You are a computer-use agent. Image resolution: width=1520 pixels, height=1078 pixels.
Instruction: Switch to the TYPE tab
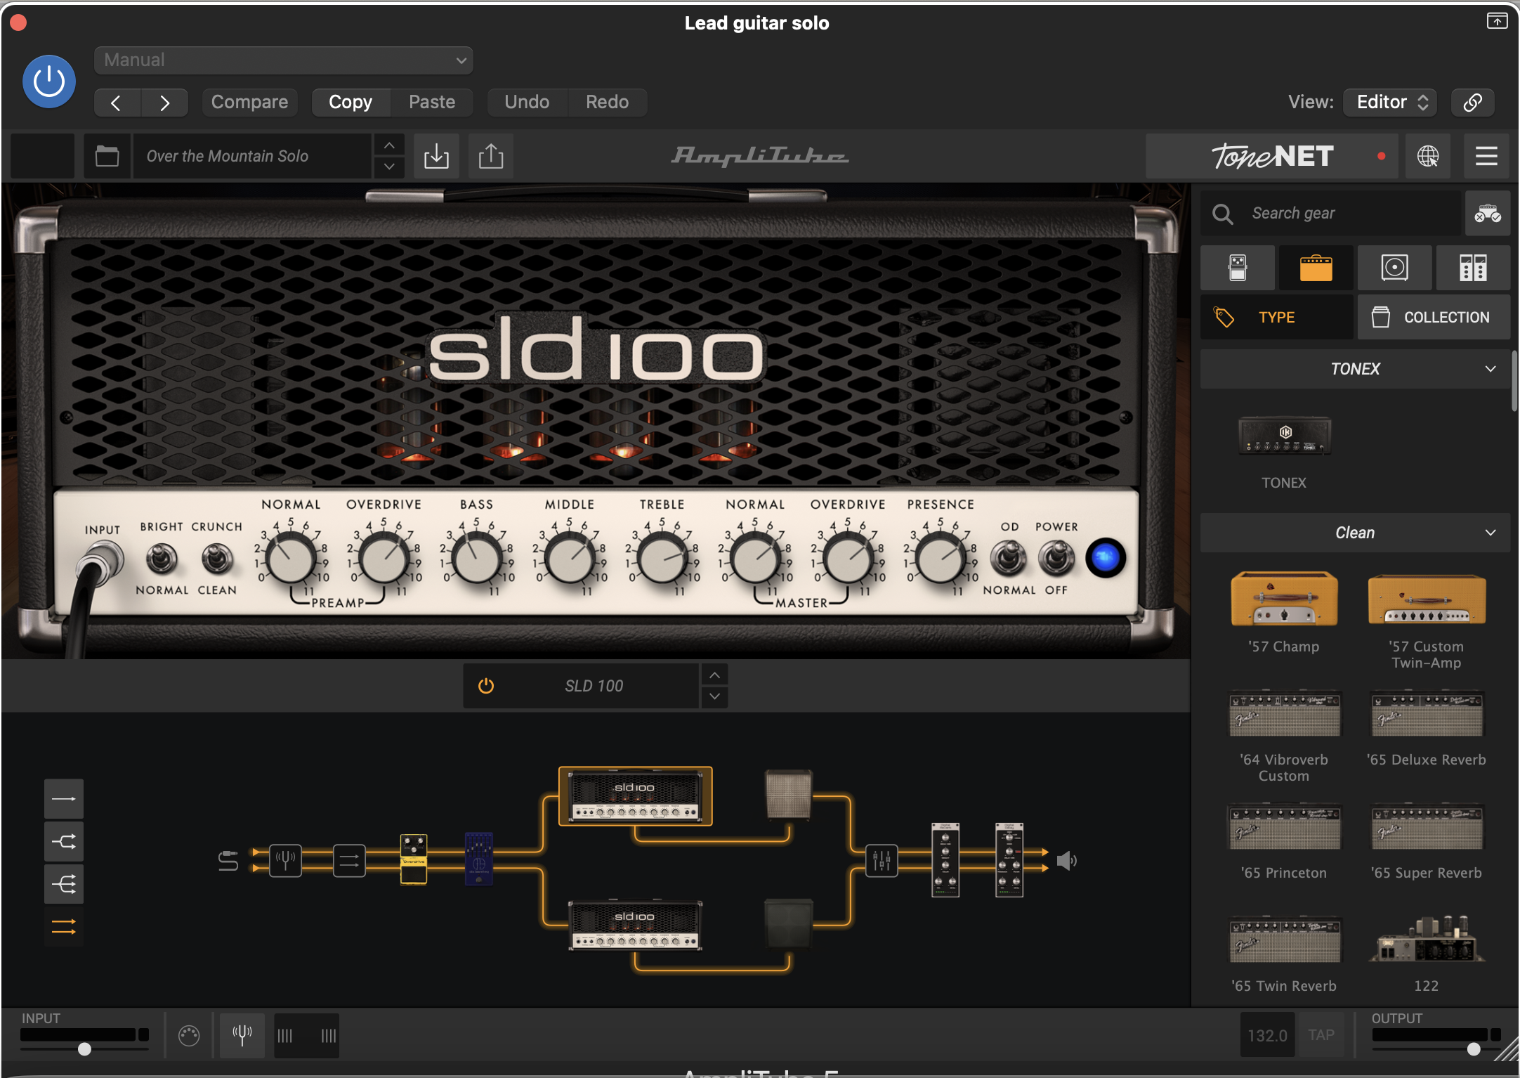(x=1276, y=318)
